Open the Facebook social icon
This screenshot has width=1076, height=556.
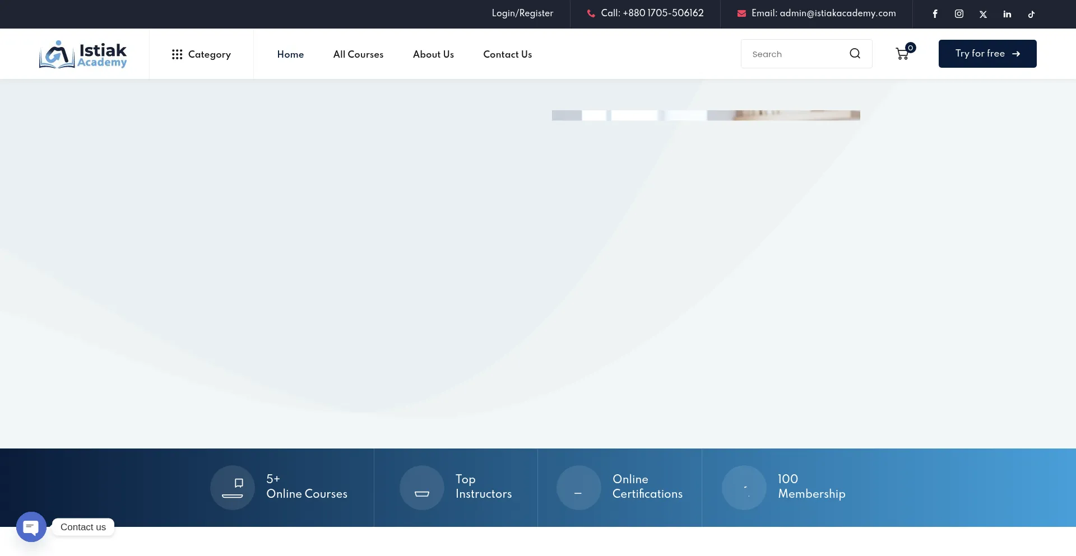(935, 14)
